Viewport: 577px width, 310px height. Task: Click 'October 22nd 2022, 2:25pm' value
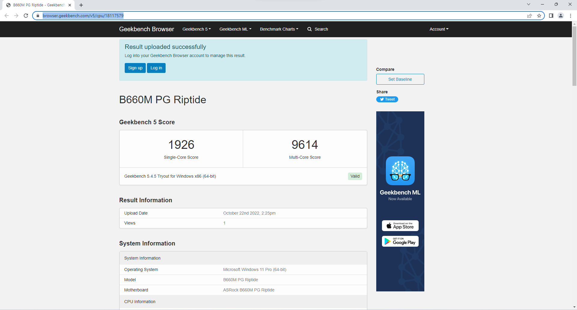click(x=249, y=213)
